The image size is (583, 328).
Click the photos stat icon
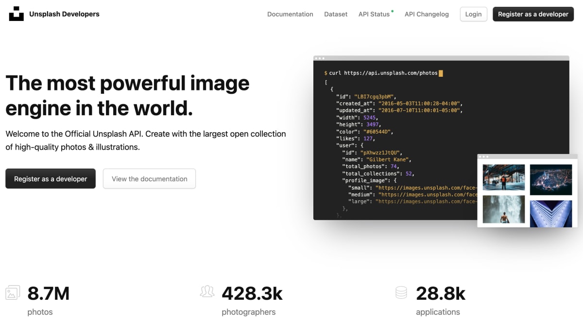point(13,293)
